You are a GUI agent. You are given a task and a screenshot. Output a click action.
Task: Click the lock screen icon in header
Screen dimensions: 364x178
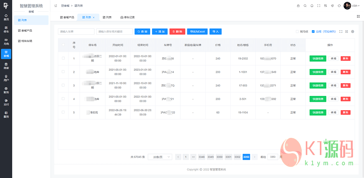pyautogui.click(x=298, y=6)
